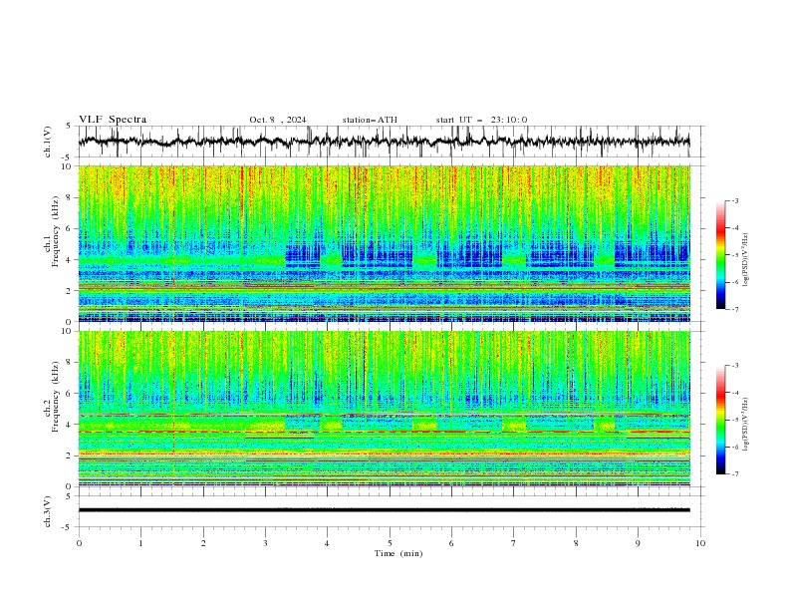Click the "10" tick on the time axis
Screen dimensions: 789x610
click(700, 543)
